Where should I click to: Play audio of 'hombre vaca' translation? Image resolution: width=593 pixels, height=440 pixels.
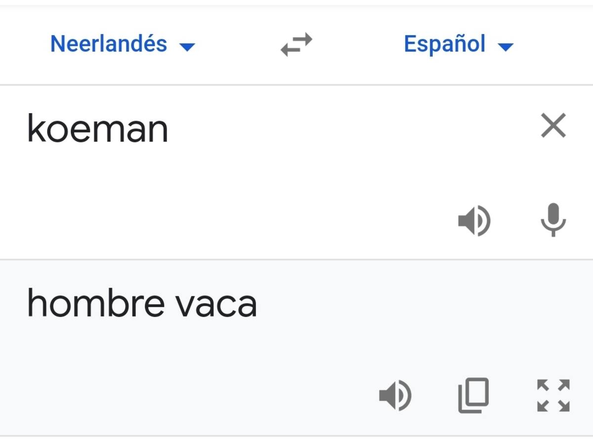395,396
